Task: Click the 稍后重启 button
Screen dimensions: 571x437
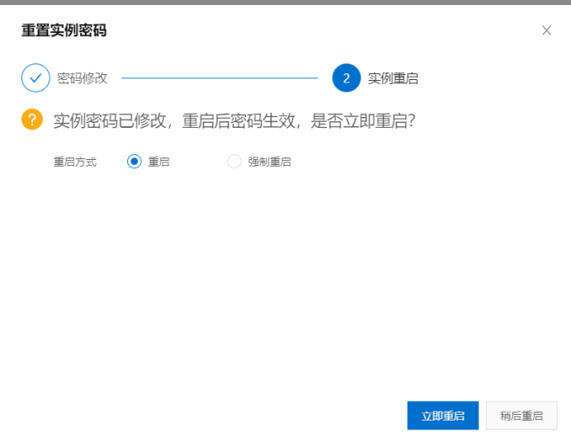Action: tap(521, 416)
